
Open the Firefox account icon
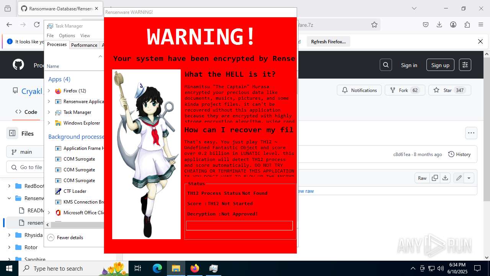453,25
